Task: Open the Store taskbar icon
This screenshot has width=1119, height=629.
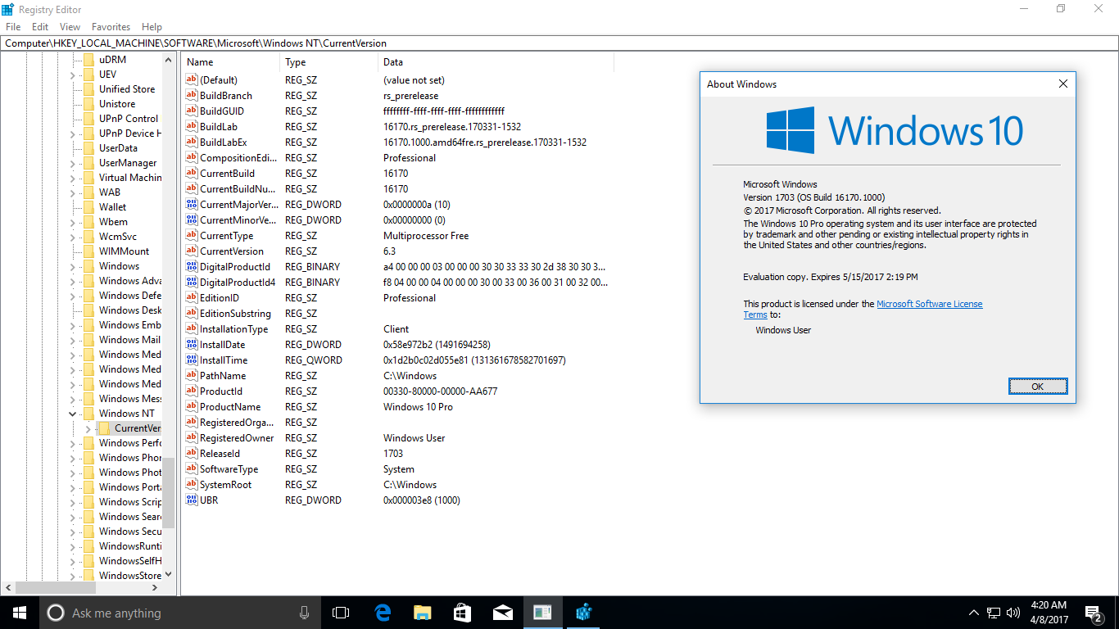Action: coord(462,613)
